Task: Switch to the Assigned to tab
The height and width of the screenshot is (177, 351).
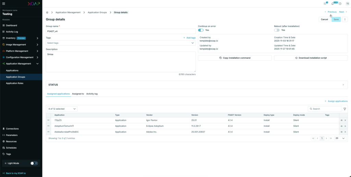Action: [x=78, y=94]
